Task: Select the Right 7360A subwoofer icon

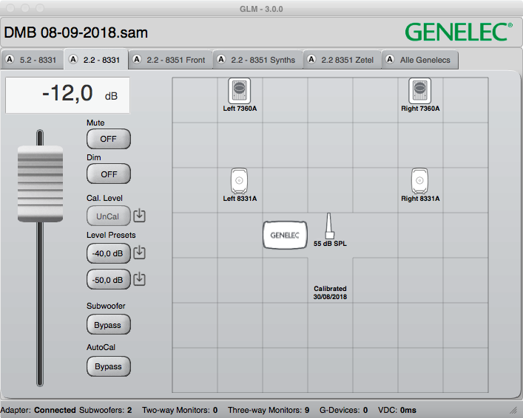Action: [420, 91]
